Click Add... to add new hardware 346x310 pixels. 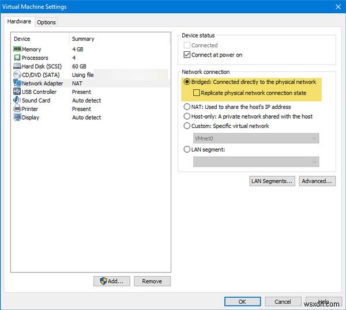point(112,281)
